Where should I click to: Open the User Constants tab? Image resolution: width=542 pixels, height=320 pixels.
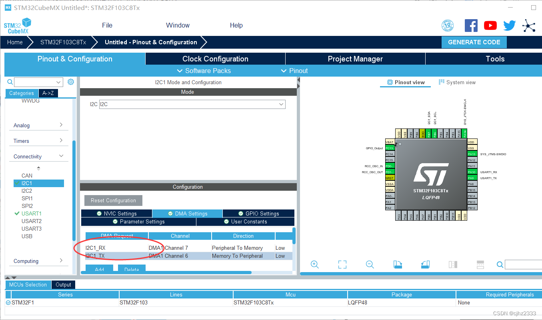pyautogui.click(x=245, y=221)
